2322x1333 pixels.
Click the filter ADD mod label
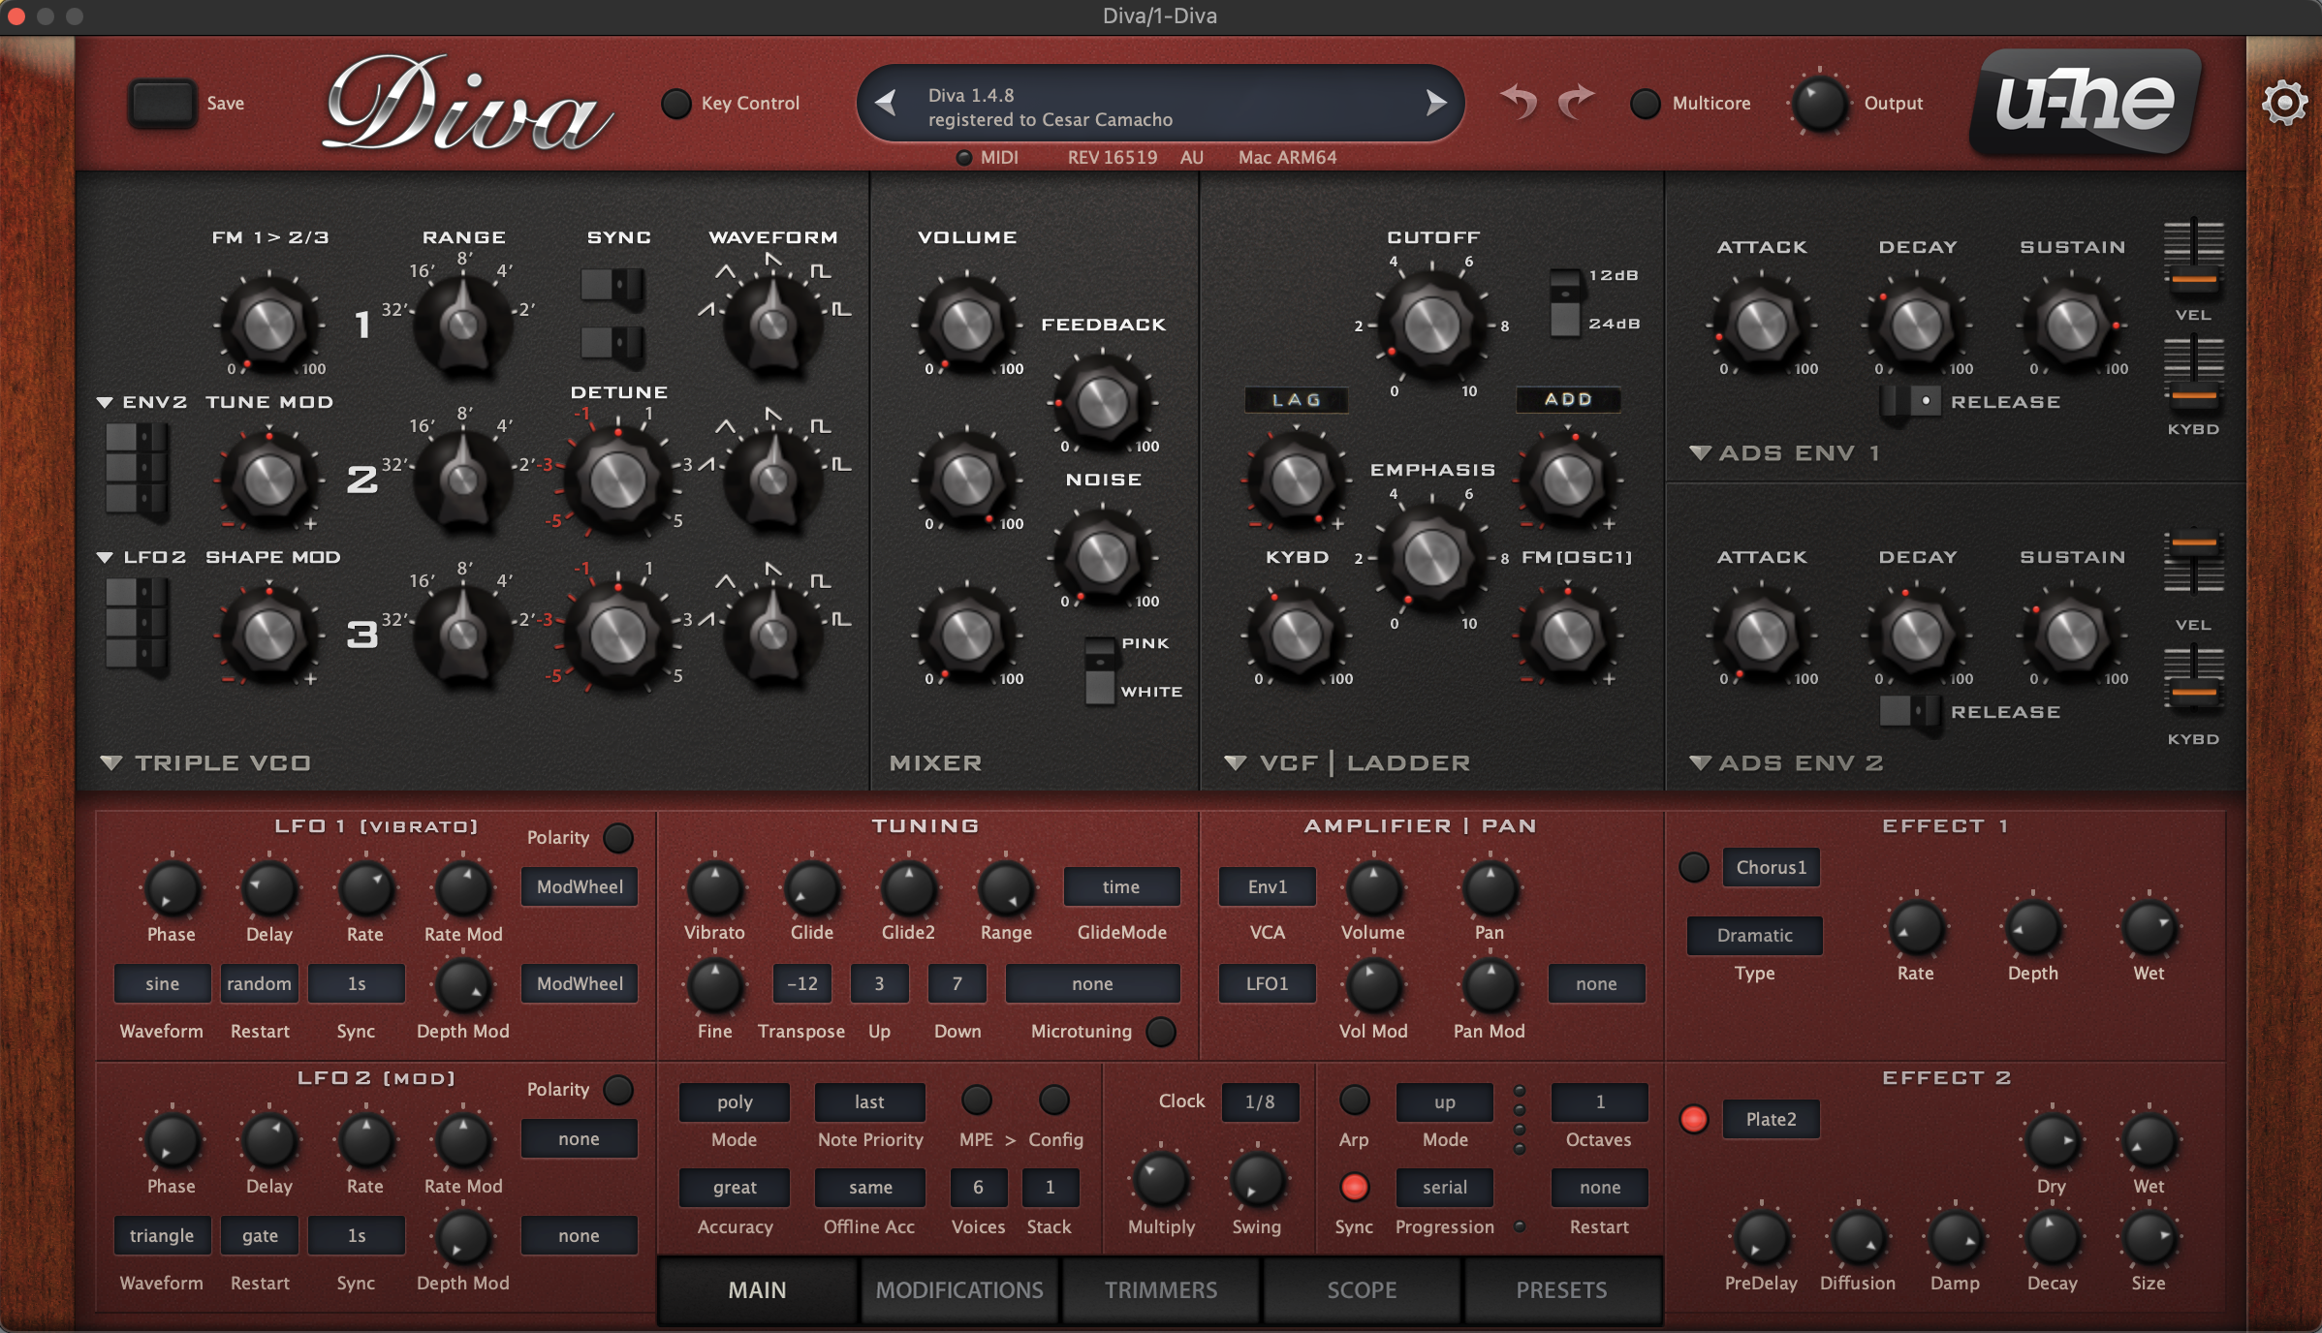1567,399
